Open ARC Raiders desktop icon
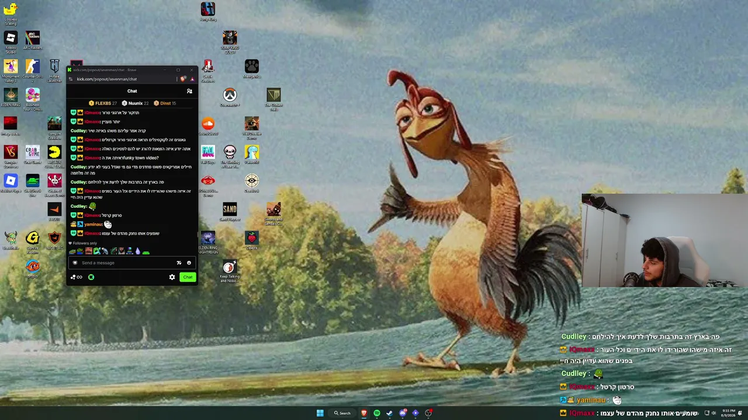The width and height of the screenshot is (748, 420). click(32, 40)
